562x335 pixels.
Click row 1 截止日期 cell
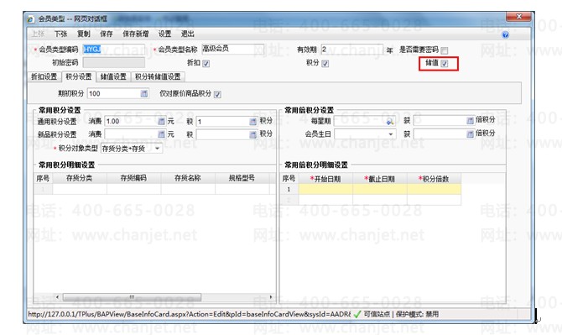(x=380, y=189)
